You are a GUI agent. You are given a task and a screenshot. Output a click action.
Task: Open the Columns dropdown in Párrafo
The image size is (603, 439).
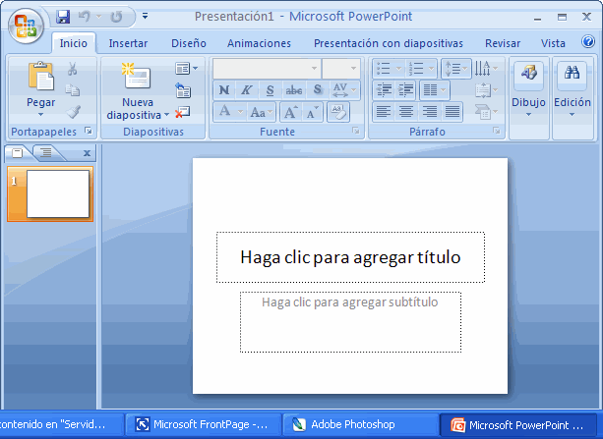click(x=434, y=90)
